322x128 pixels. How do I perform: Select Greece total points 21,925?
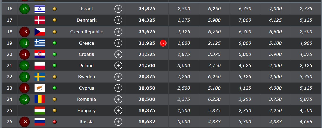(x=147, y=43)
